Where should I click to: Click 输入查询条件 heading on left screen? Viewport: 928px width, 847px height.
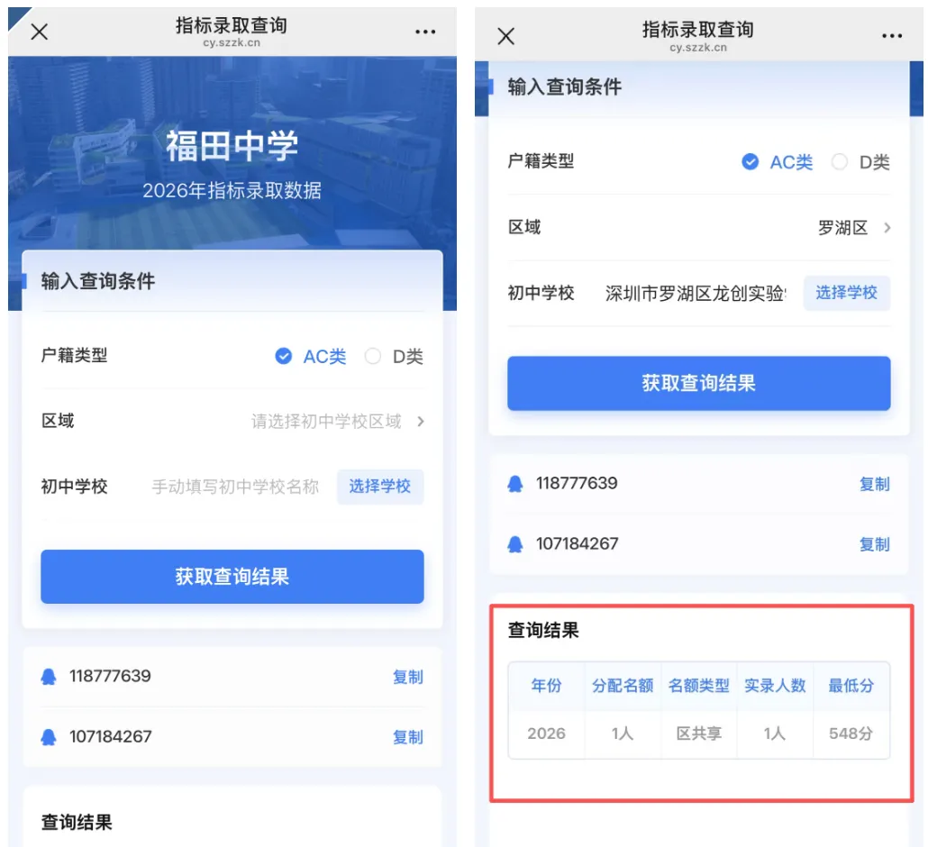[x=97, y=281]
